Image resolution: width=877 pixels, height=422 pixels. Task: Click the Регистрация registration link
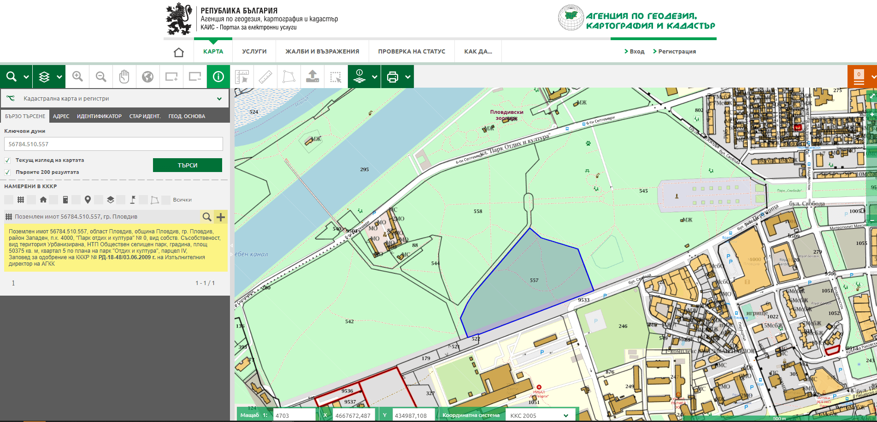coord(674,52)
